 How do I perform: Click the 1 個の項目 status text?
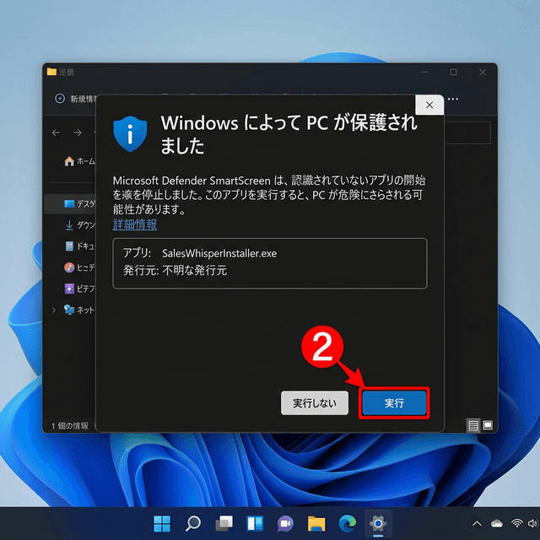pyautogui.click(x=70, y=425)
